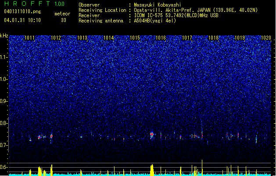Click the date stamp 04.01.31 10:10
Screen dimensions: 276x176
click(x=22, y=20)
